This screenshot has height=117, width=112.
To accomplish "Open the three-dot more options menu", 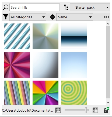I will coord(106,17).
